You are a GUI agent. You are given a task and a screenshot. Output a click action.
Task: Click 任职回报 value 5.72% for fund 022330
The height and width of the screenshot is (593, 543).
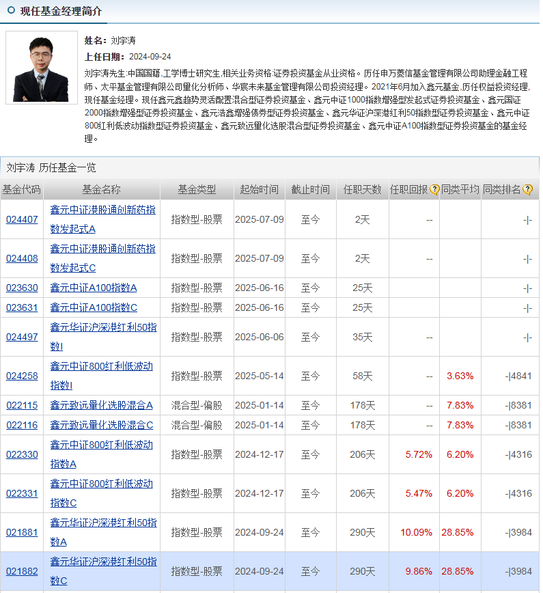419,454
